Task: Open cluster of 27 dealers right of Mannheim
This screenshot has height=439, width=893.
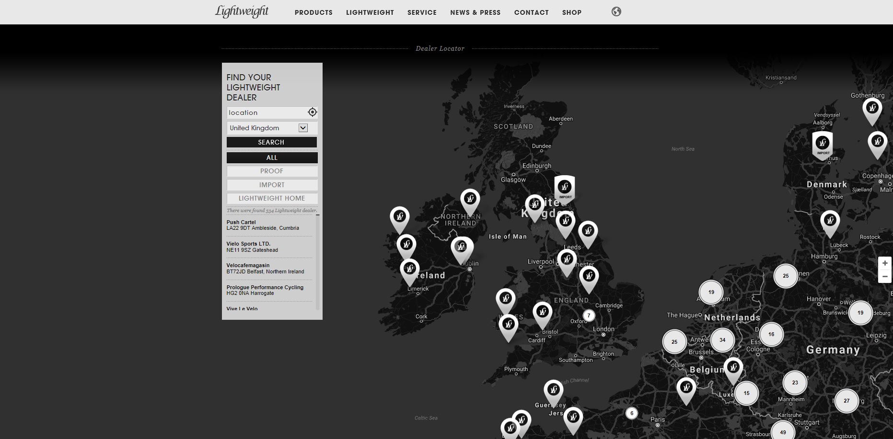Action: click(x=847, y=401)
